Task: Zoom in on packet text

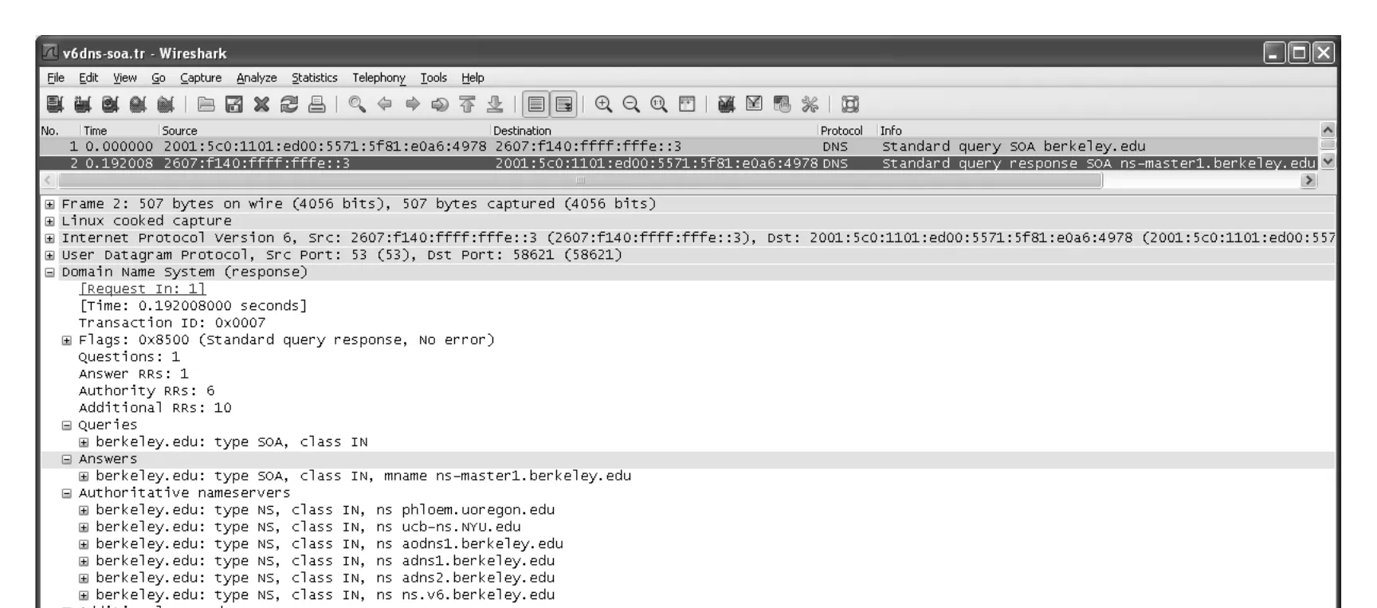Action: [604, 104]
